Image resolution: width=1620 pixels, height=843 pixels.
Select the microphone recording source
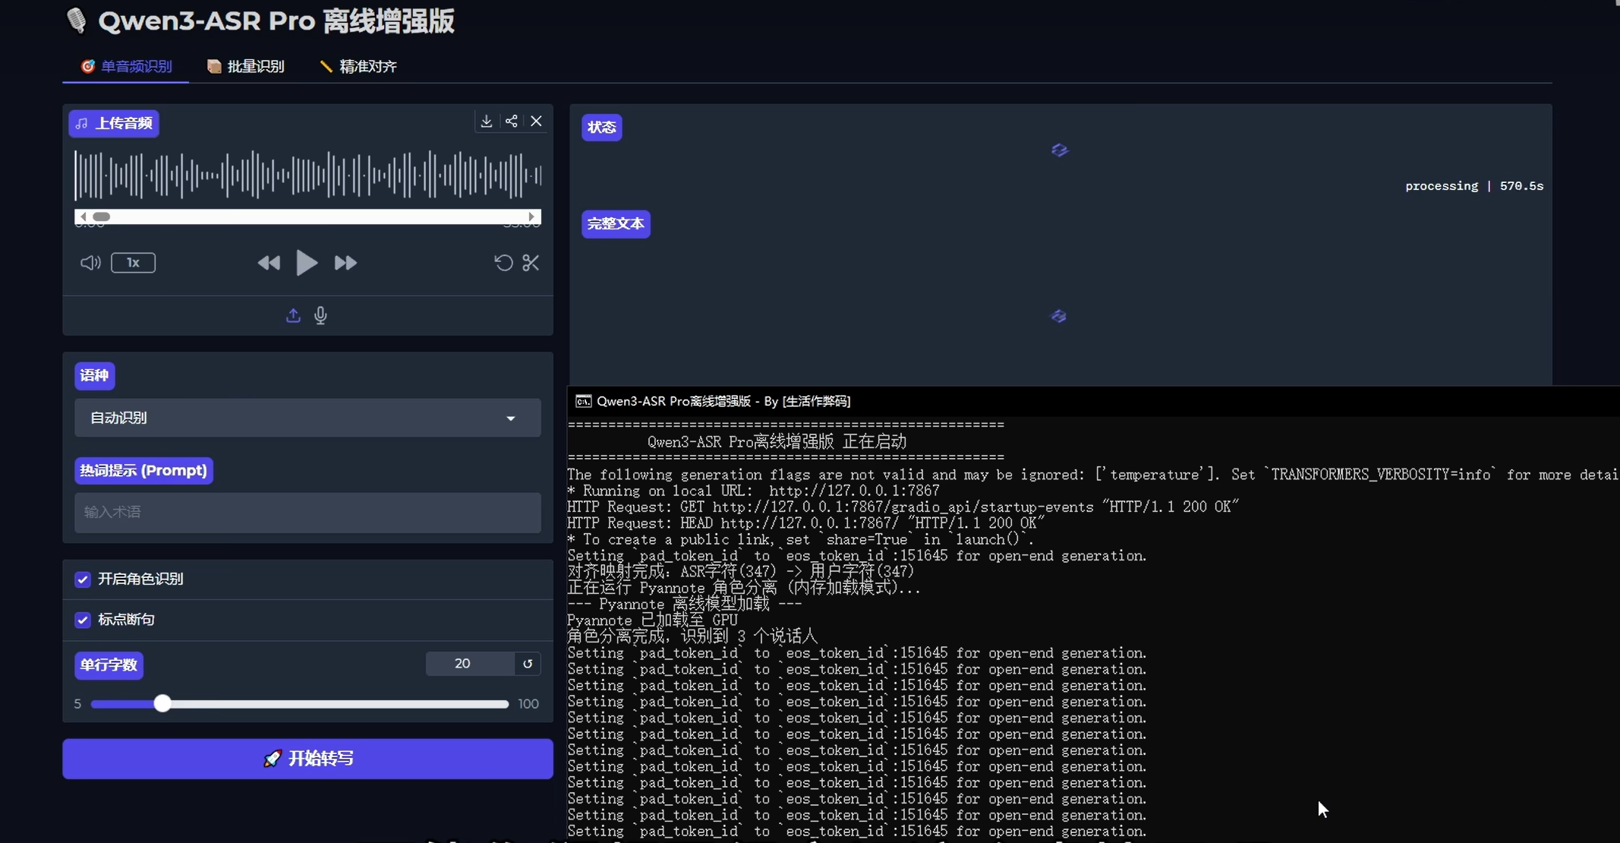coord(320,315)
